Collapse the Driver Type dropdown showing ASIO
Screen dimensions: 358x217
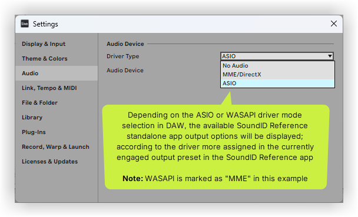[277, 56]
